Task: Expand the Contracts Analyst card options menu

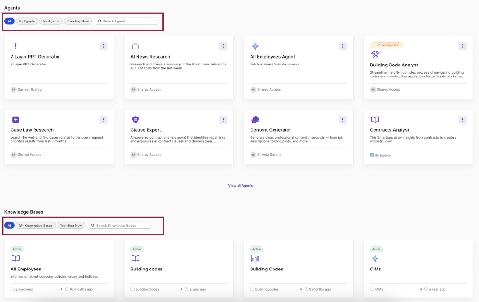Action: 462,119
